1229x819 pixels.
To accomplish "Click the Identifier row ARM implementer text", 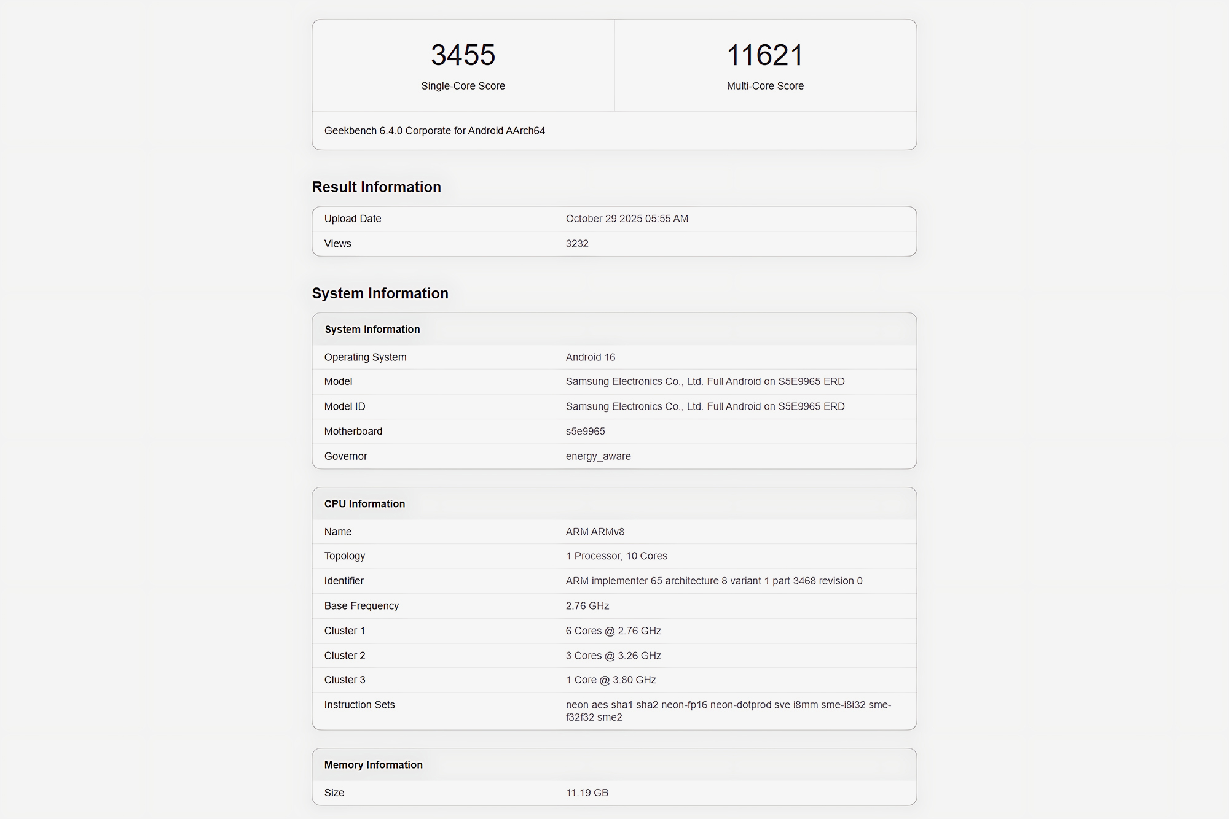I will [x=713, y=581].
